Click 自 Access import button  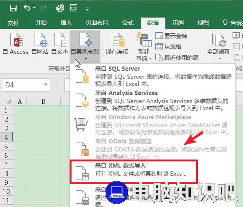tap(16, 43)
